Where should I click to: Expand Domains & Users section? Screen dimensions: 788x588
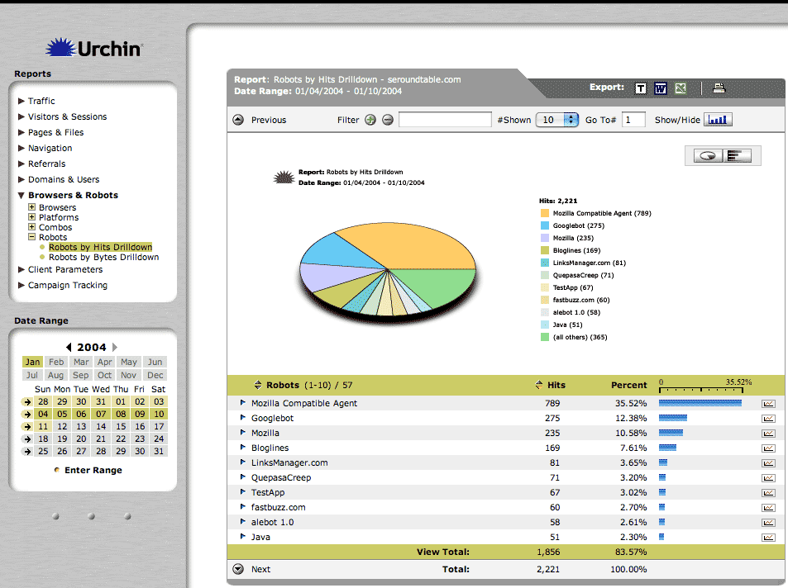coord(21,179)
